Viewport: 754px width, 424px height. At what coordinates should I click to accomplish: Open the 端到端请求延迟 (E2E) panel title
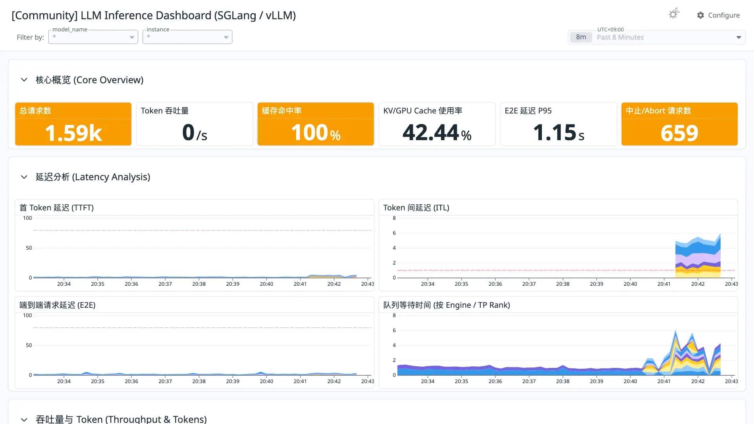57,305
